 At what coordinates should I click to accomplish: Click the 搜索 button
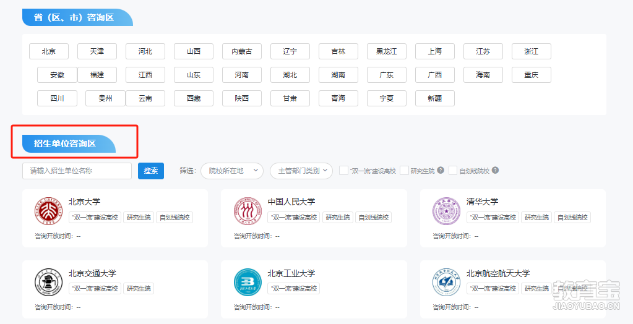point(151,171)
